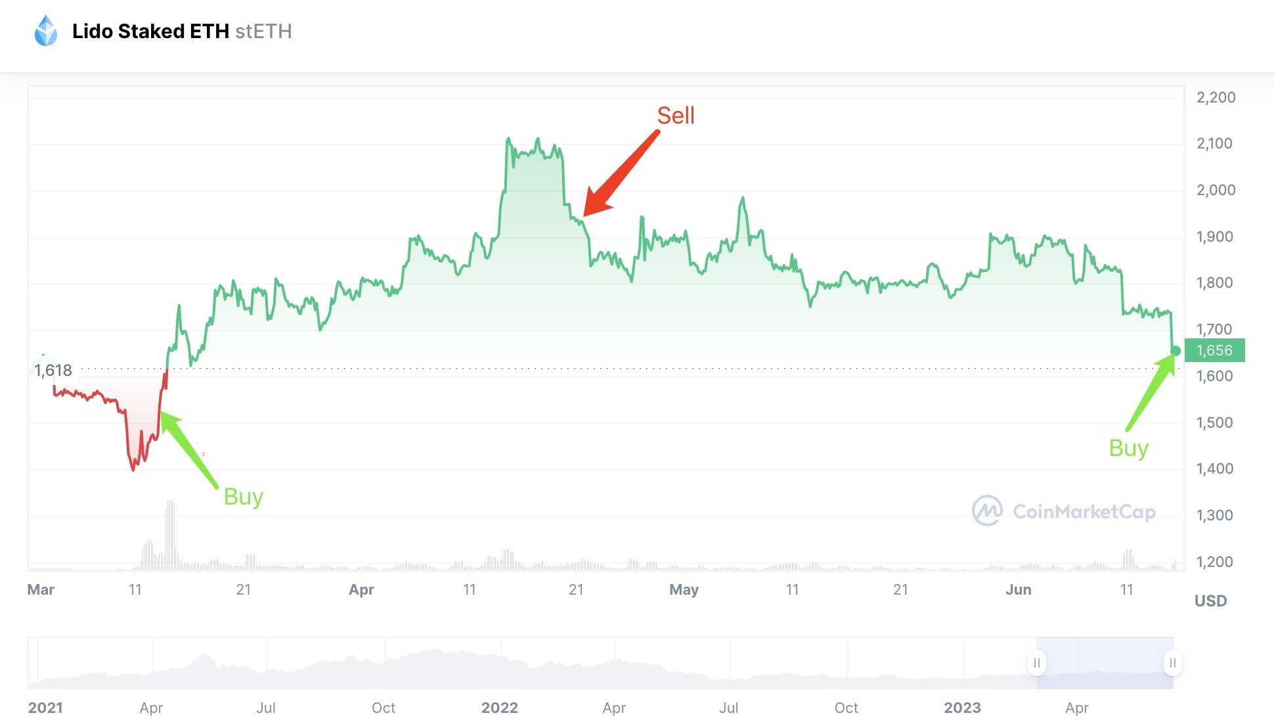
Task: Click the red Sell label text
Action: [675, 116]
